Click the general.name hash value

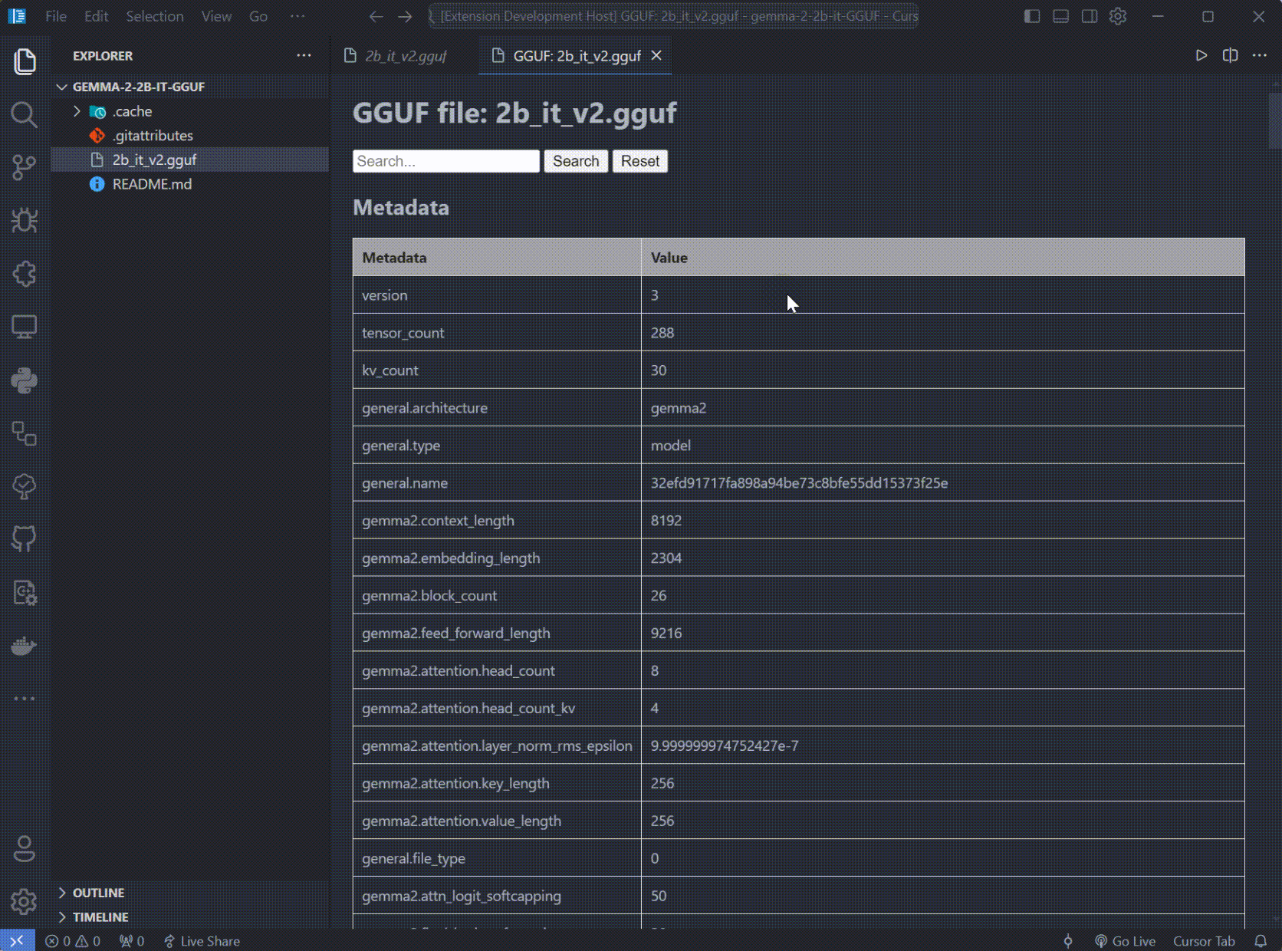tap(799, 483)
